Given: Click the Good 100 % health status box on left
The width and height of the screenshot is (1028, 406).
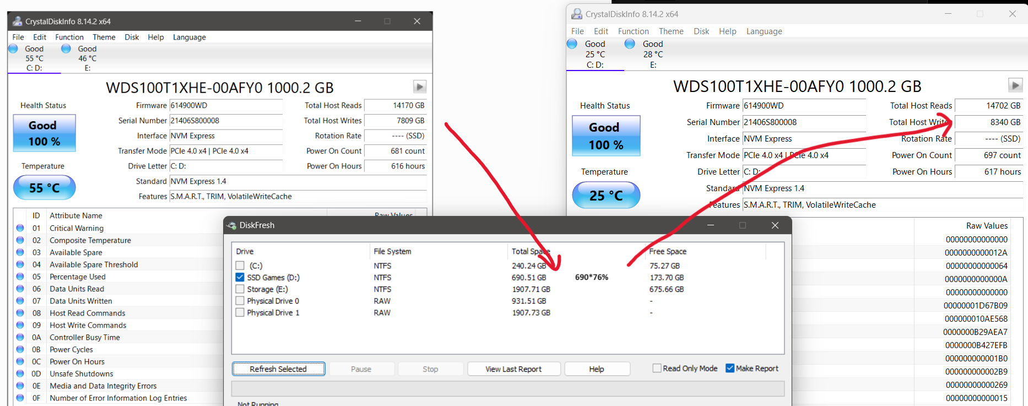Looking at the screenshot, I should [44, 133].
